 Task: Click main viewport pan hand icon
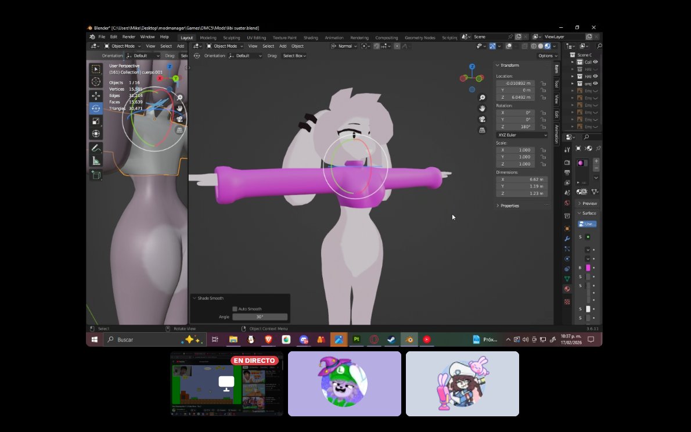(x=482, y=109)
